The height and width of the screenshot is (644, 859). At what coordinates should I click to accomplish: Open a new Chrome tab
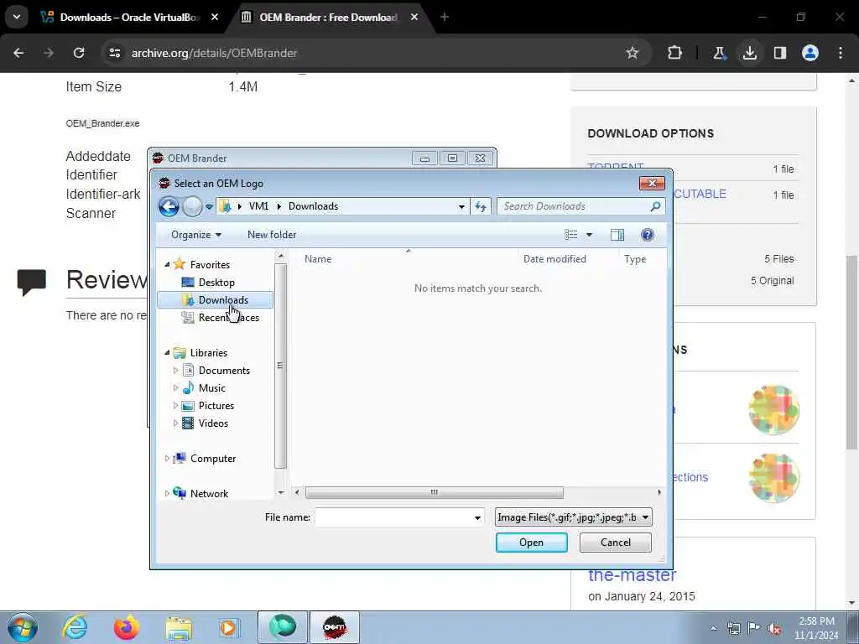tap(445, 17)
